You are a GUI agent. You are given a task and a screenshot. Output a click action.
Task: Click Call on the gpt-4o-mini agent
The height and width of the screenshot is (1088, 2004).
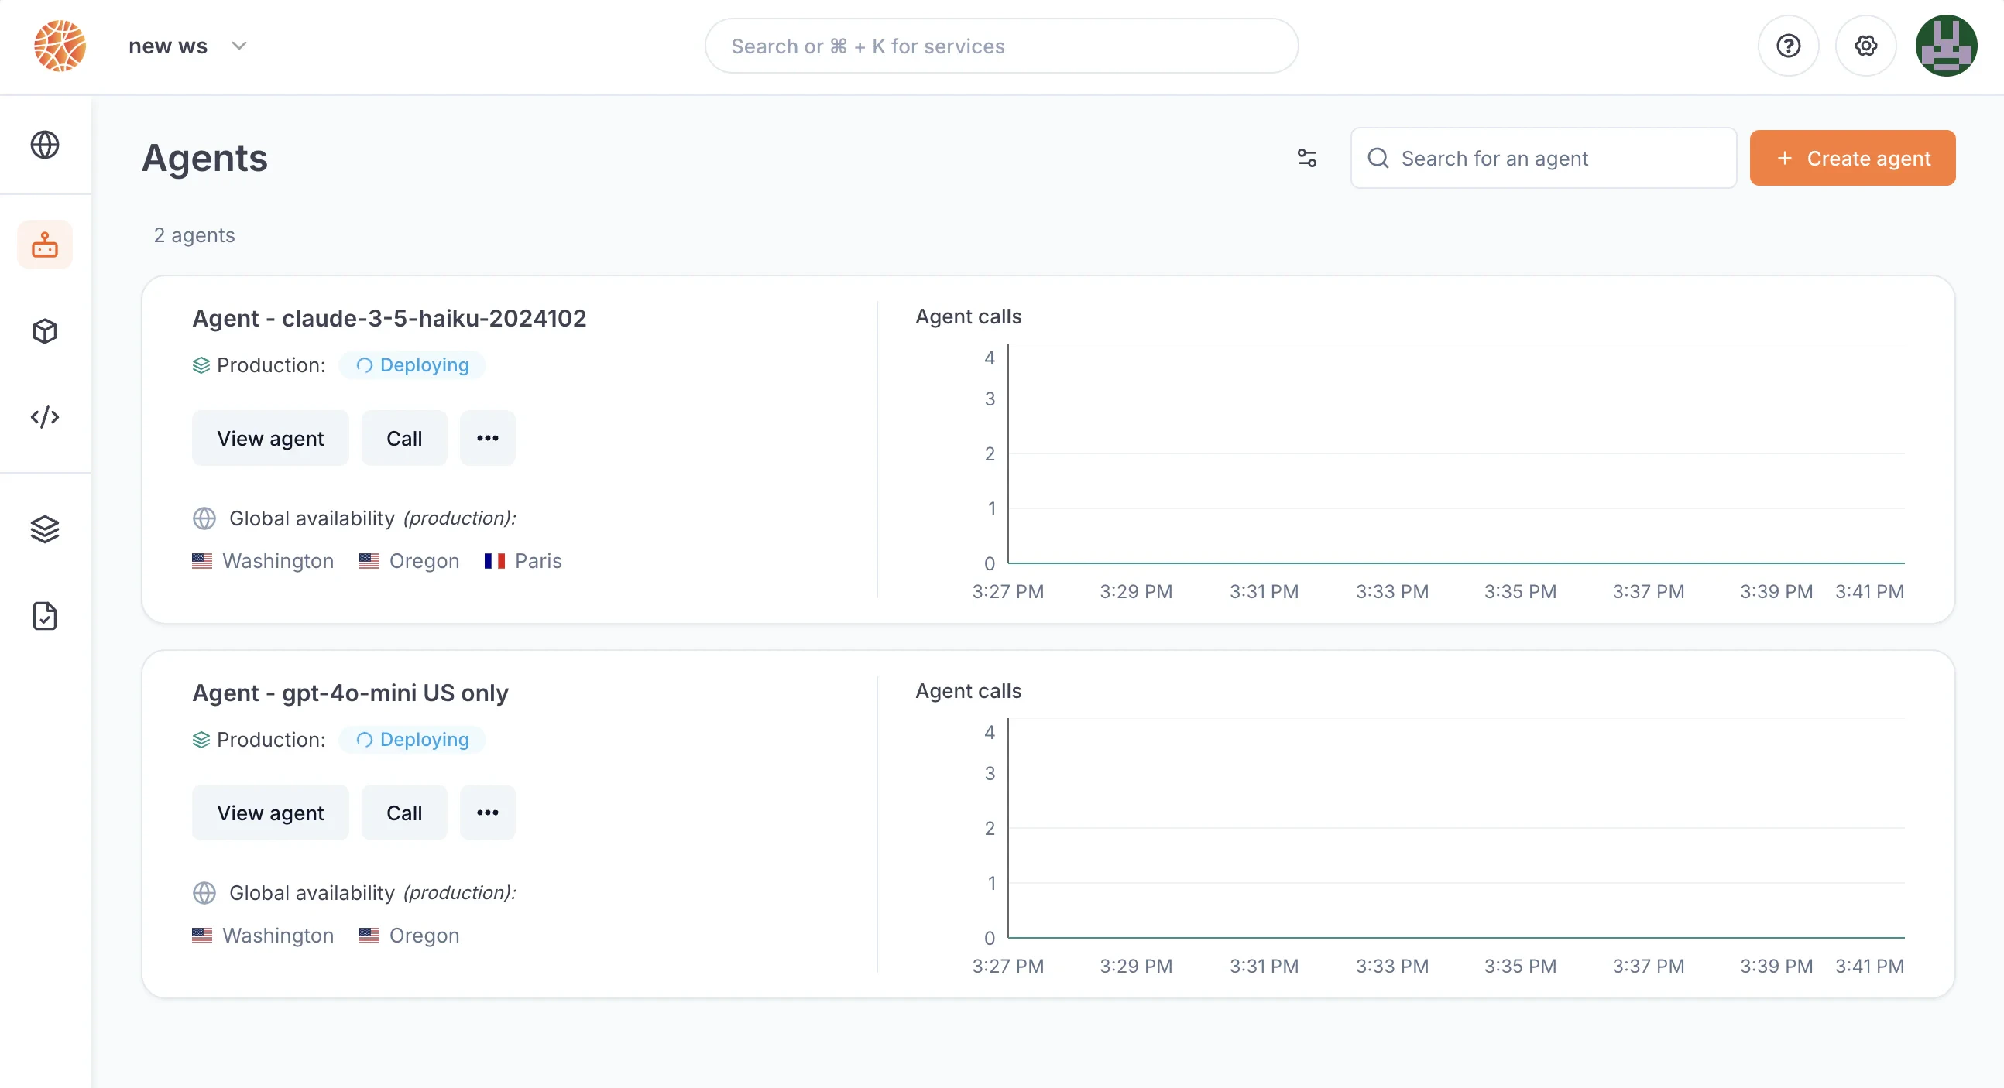pyautogui.click(x=403, y=812)
